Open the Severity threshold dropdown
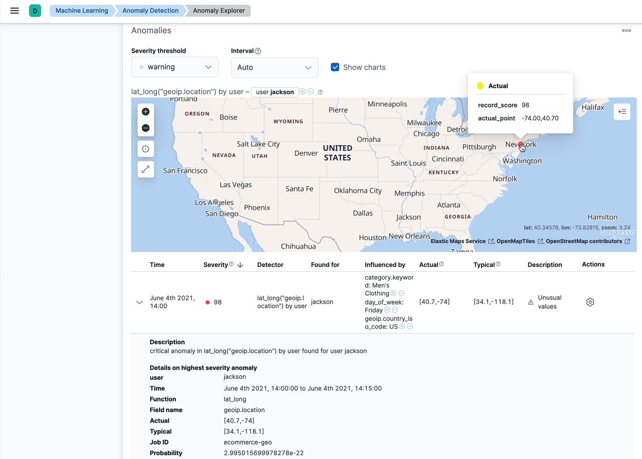Screen dimensions: 642x459 click(x=174, y=67)
